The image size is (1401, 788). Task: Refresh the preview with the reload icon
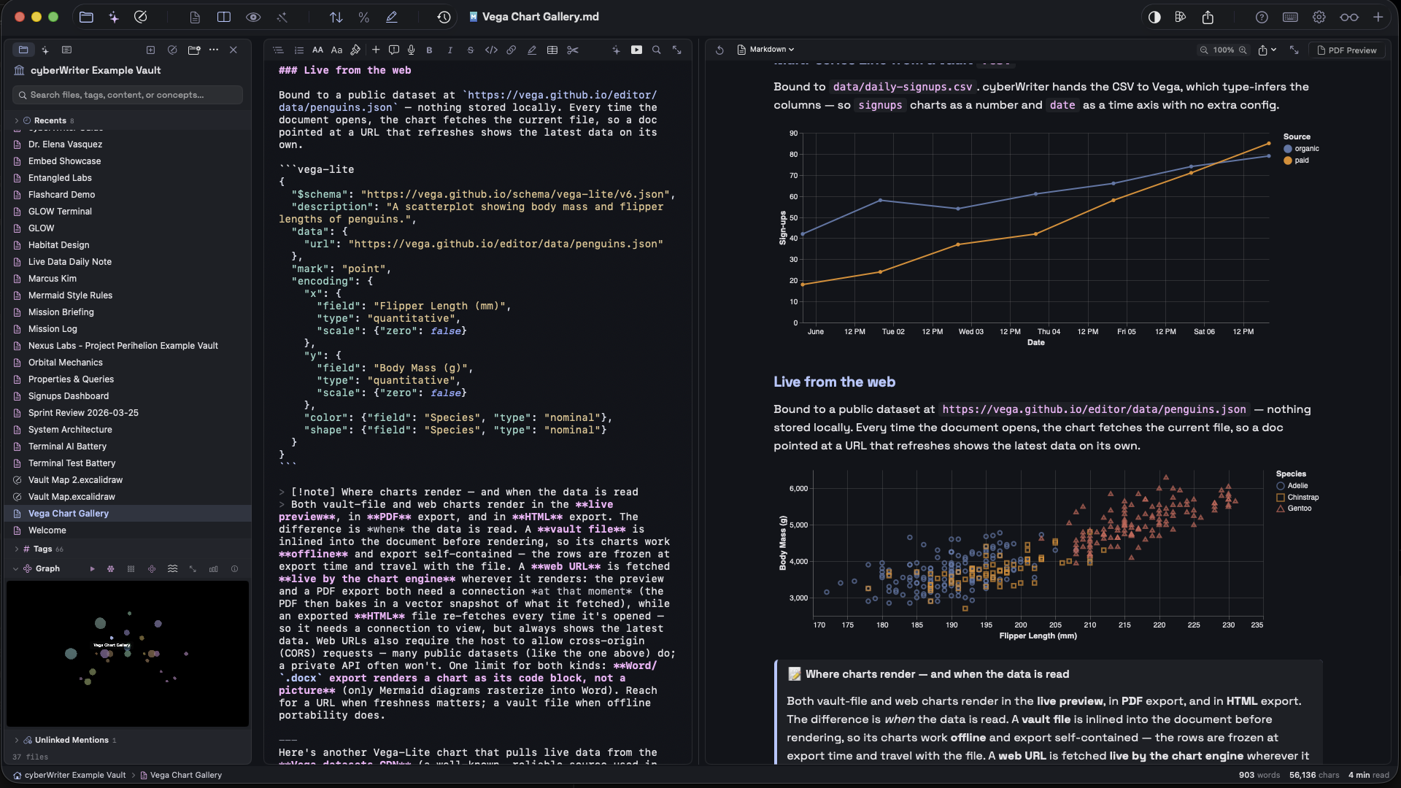coord(719,50)
